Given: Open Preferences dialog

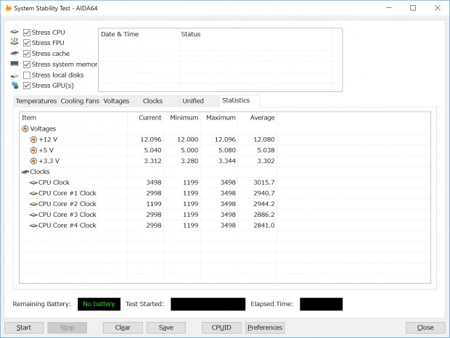Looking at the screenshot, I should pyautogui.click(x=265, y=328).
